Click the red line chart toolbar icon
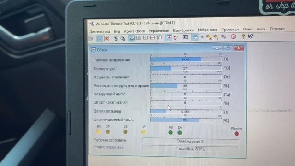Image resolution: width=295 pixels, height=166 pixels. [x=153, y=38]
